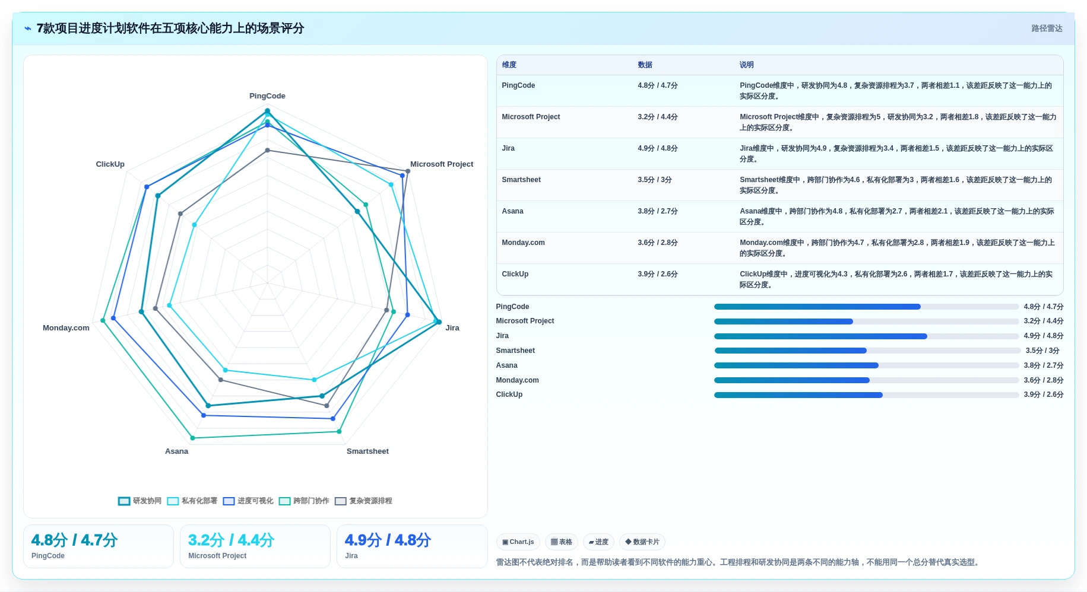
Task: Click the 数据卡片 tag
Action: (x=642, y=542)
